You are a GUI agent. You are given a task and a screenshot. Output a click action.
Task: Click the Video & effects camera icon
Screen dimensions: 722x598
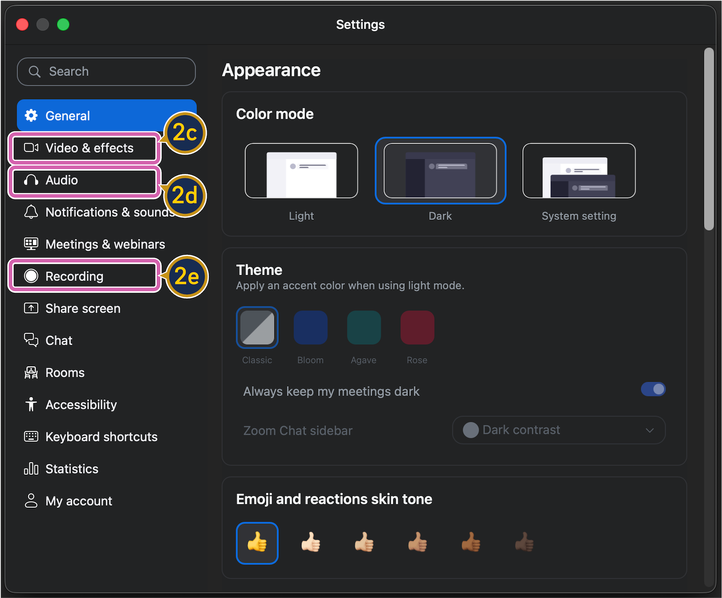pyautogui.click(x=31, y=148)
